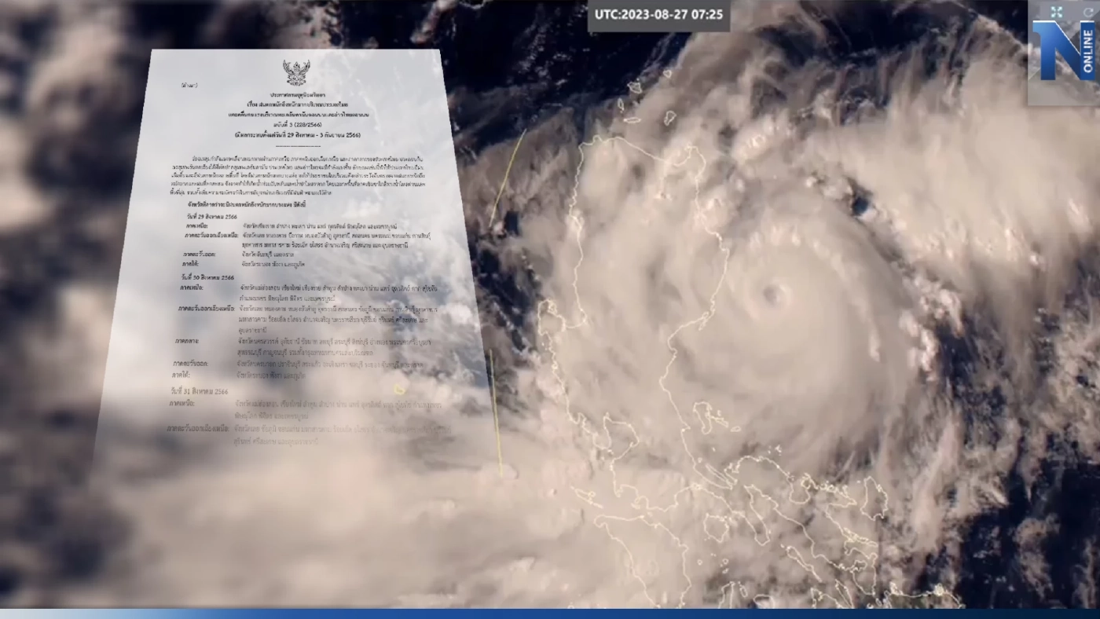Click ภาคกลาง label in the 30 สิงหาคม section
This screenshot has width=1100, height=619.
click(188, 342)
